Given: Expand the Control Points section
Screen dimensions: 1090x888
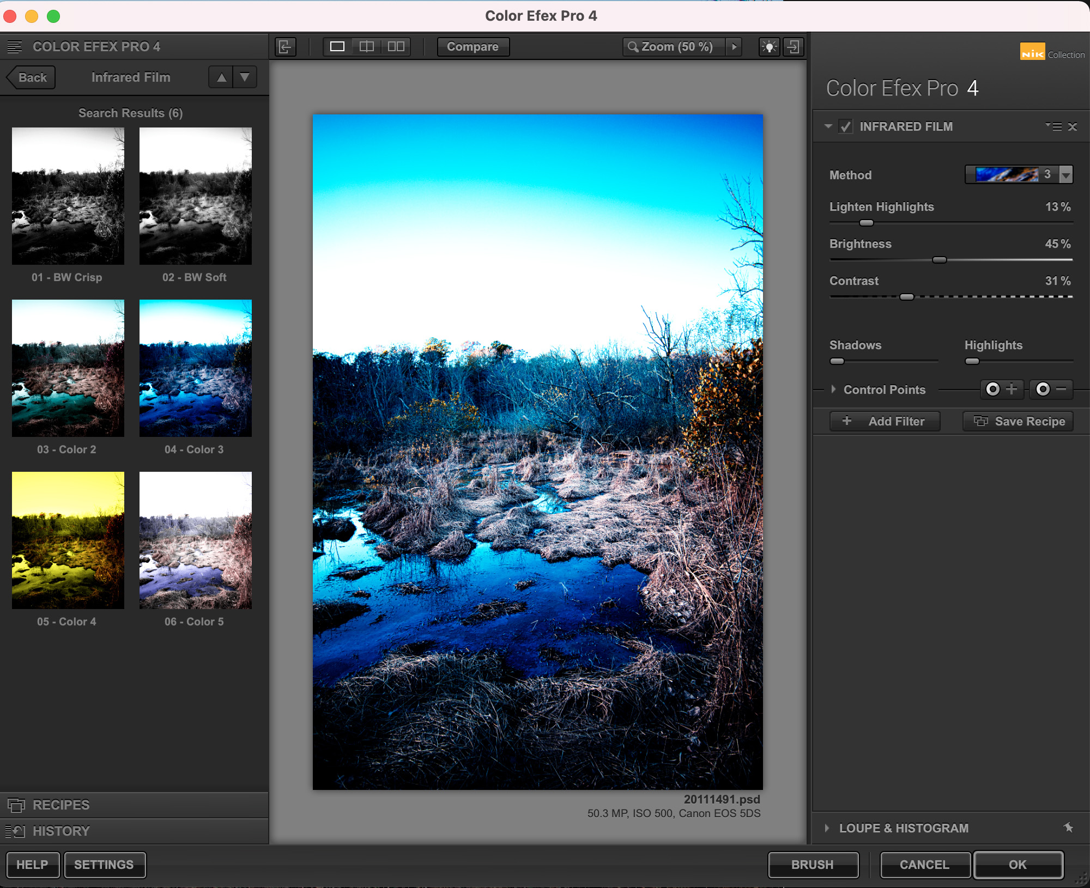Looking at the screenshot, I should (833, 389).
